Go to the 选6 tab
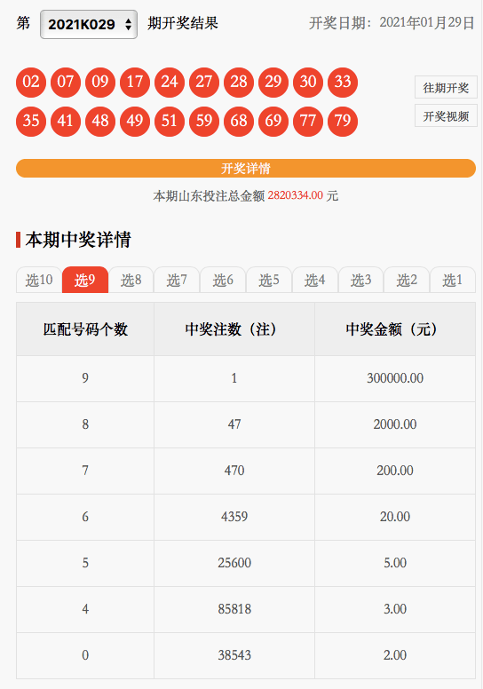Image resolution: width=483 pixels, height=689 pixels. click(x=223, y=280)
